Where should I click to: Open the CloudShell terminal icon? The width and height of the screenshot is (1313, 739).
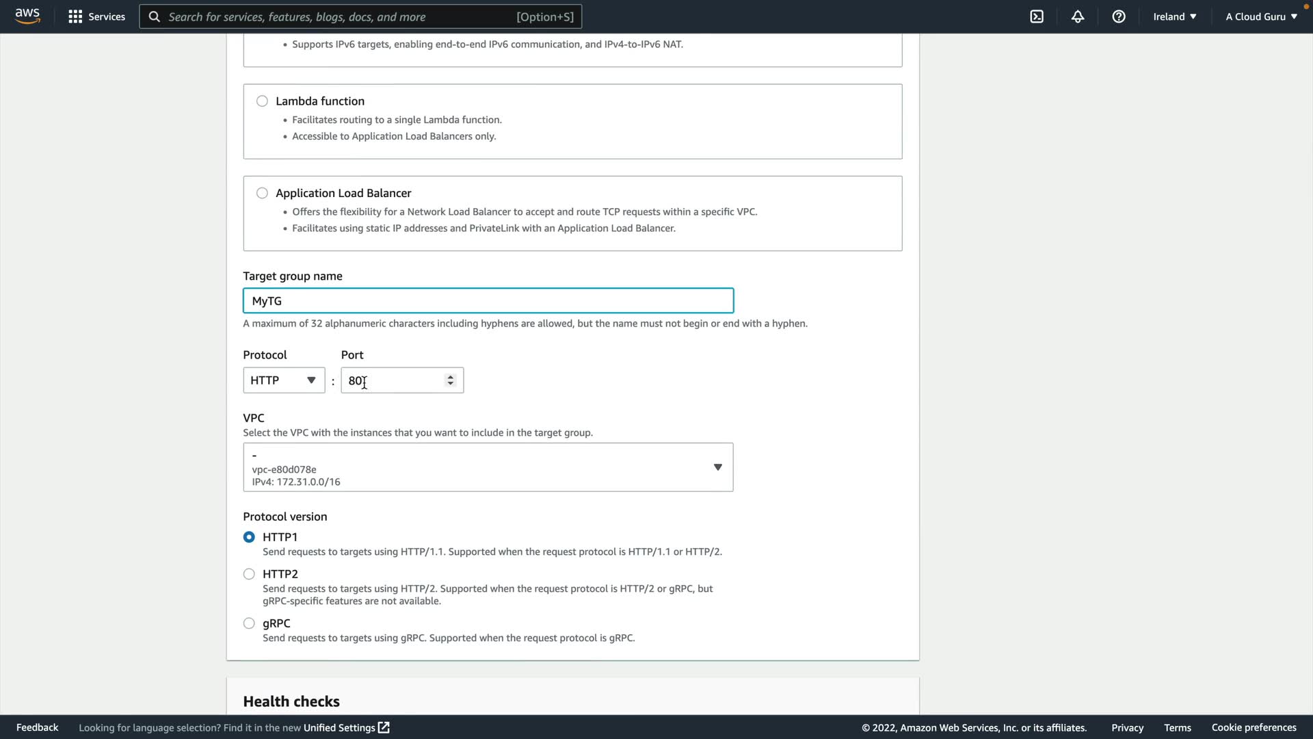(1037, 16)
